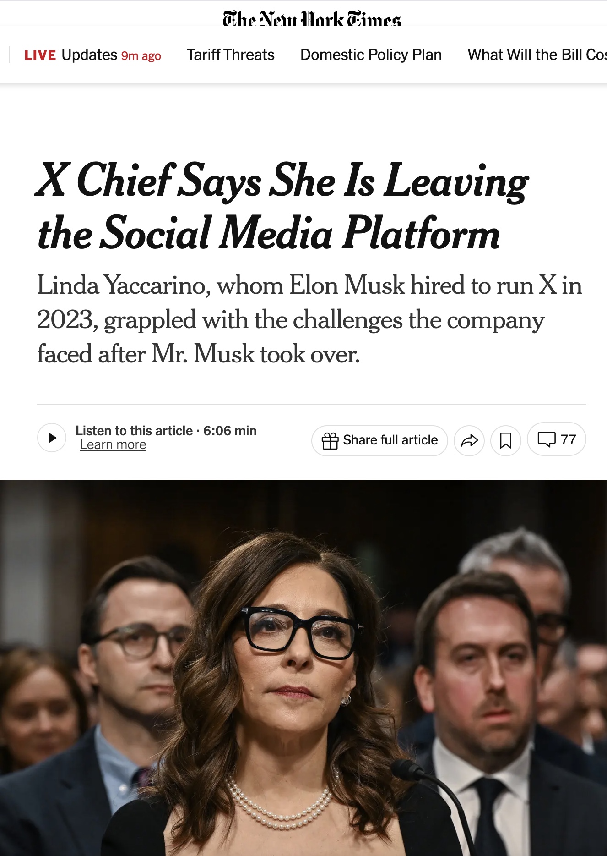Screen dimensions: 607x856
Task: Open comments via the speech bubble icon
Action: tap(546, 439)
